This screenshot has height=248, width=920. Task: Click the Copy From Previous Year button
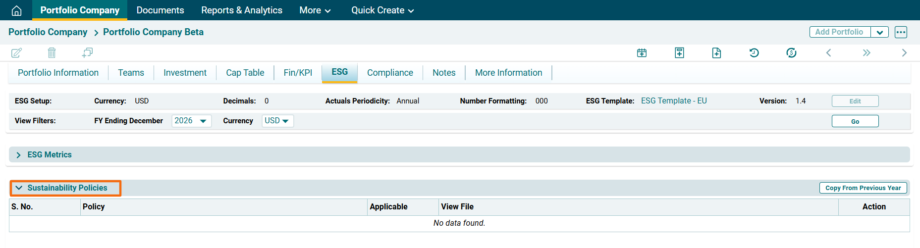[x=863, y=188]
